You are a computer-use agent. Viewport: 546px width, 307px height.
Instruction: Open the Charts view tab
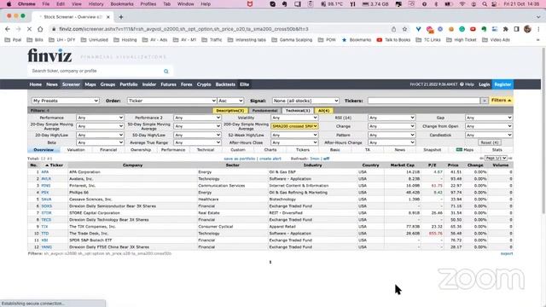(270, 150)
